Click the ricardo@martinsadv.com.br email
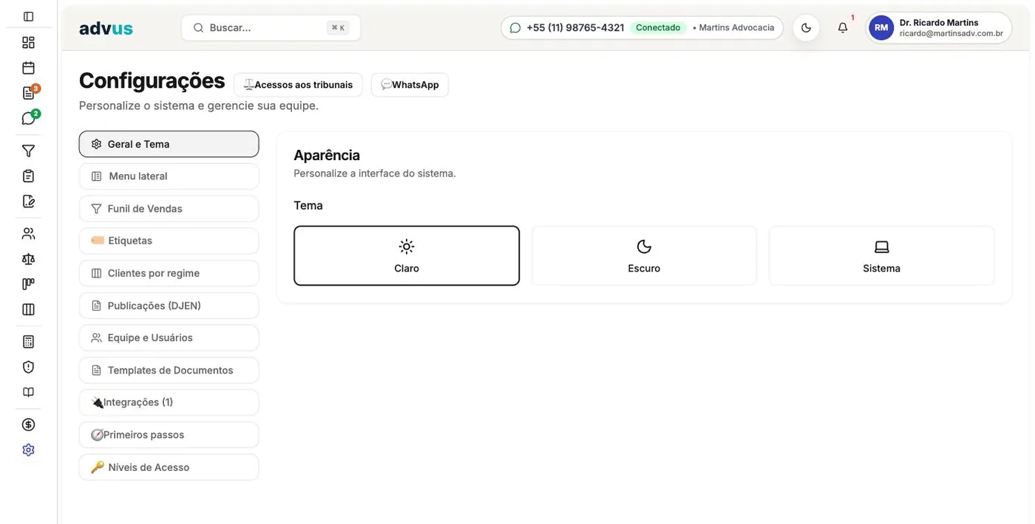Viewport: 1035px width, 524px height. click(x=951, y=34)
